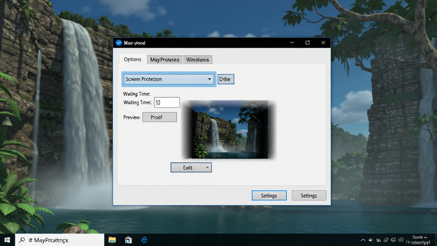Click the waterfall preview thumbnail
Screen dimensions: 437x246
[229, 130]
